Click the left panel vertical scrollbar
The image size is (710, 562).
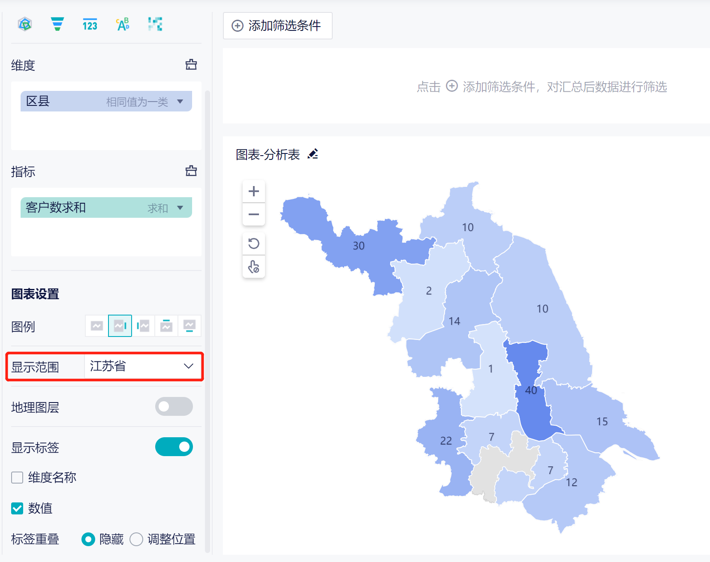[208, 322]
